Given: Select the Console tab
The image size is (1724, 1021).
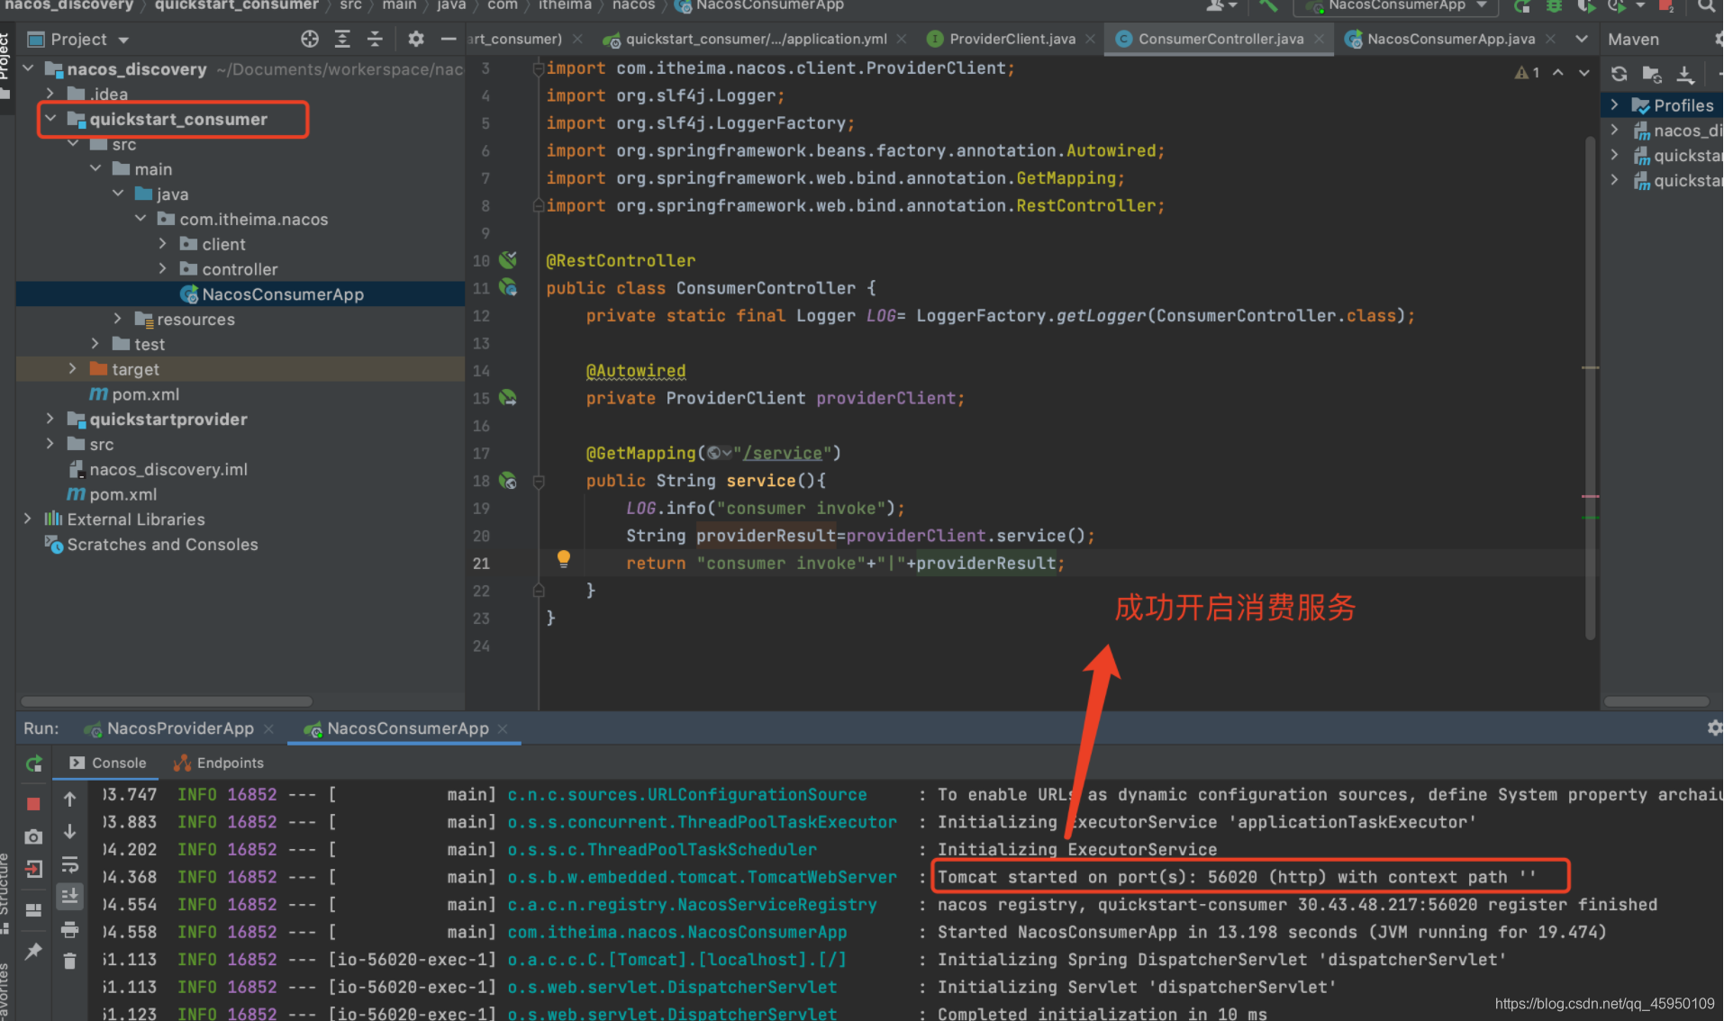Looking at the screenshot, I should (108, 763).
